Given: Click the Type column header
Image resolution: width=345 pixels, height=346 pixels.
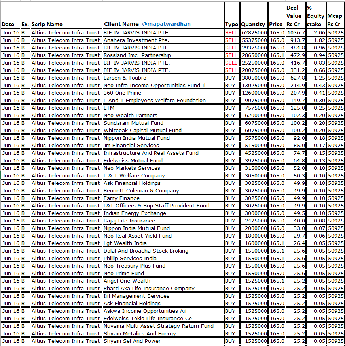Looking at the screenshot, I should point(232,15).
